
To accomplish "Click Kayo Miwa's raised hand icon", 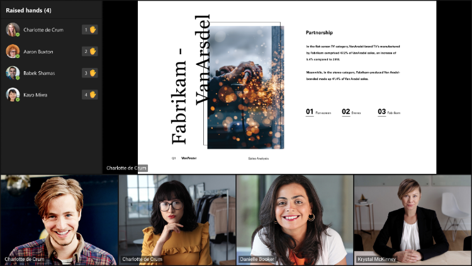I will pyautogui.click(x=93, y=95).
